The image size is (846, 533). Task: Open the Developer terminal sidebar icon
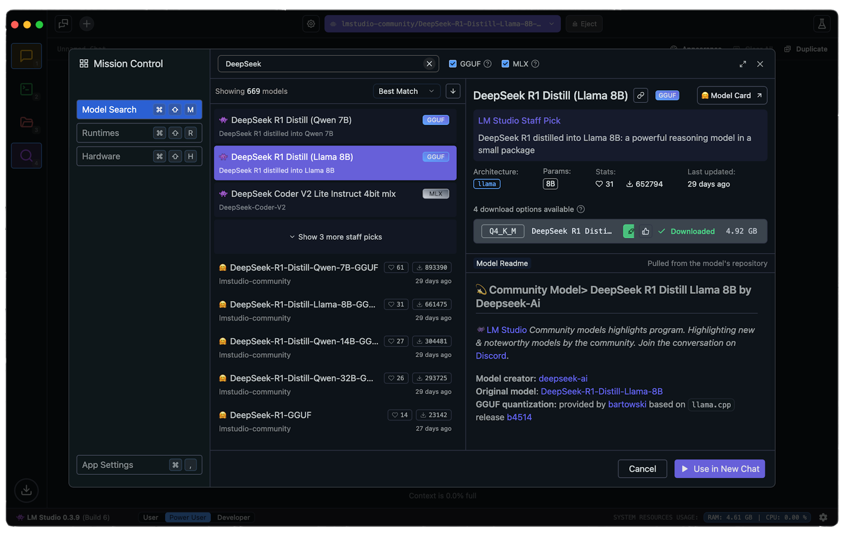tap(26, 89)
